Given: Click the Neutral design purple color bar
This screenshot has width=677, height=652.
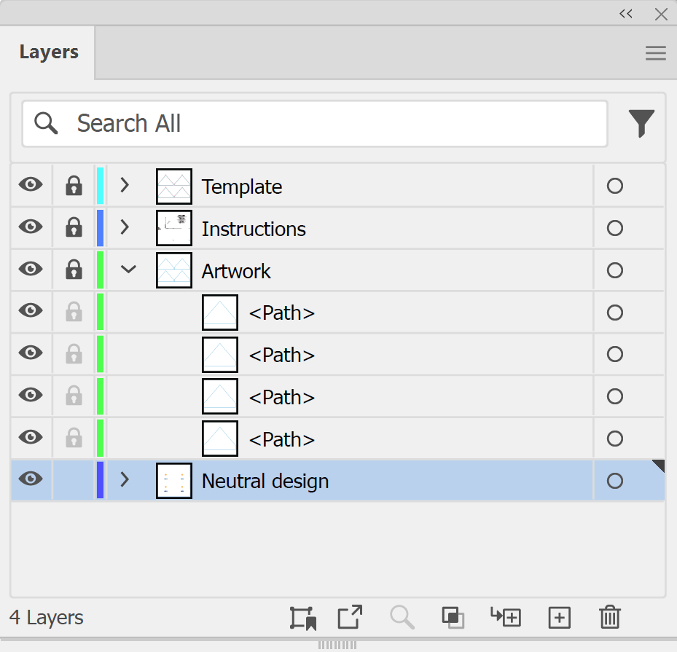Looking at the screenshot, I should tap(100, 480).
